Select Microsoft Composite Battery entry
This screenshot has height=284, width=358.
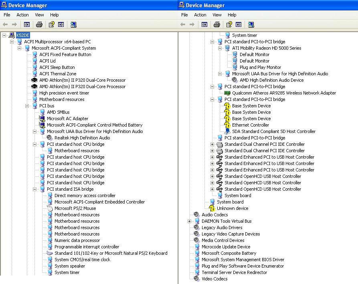coord(229,253)
